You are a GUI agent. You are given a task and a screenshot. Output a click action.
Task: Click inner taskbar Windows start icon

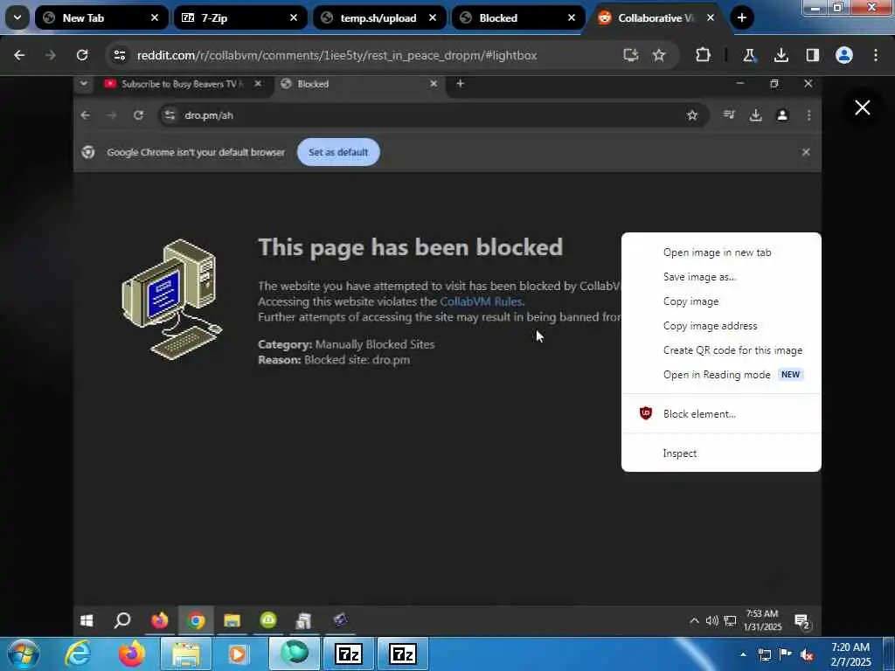(87, 620)
